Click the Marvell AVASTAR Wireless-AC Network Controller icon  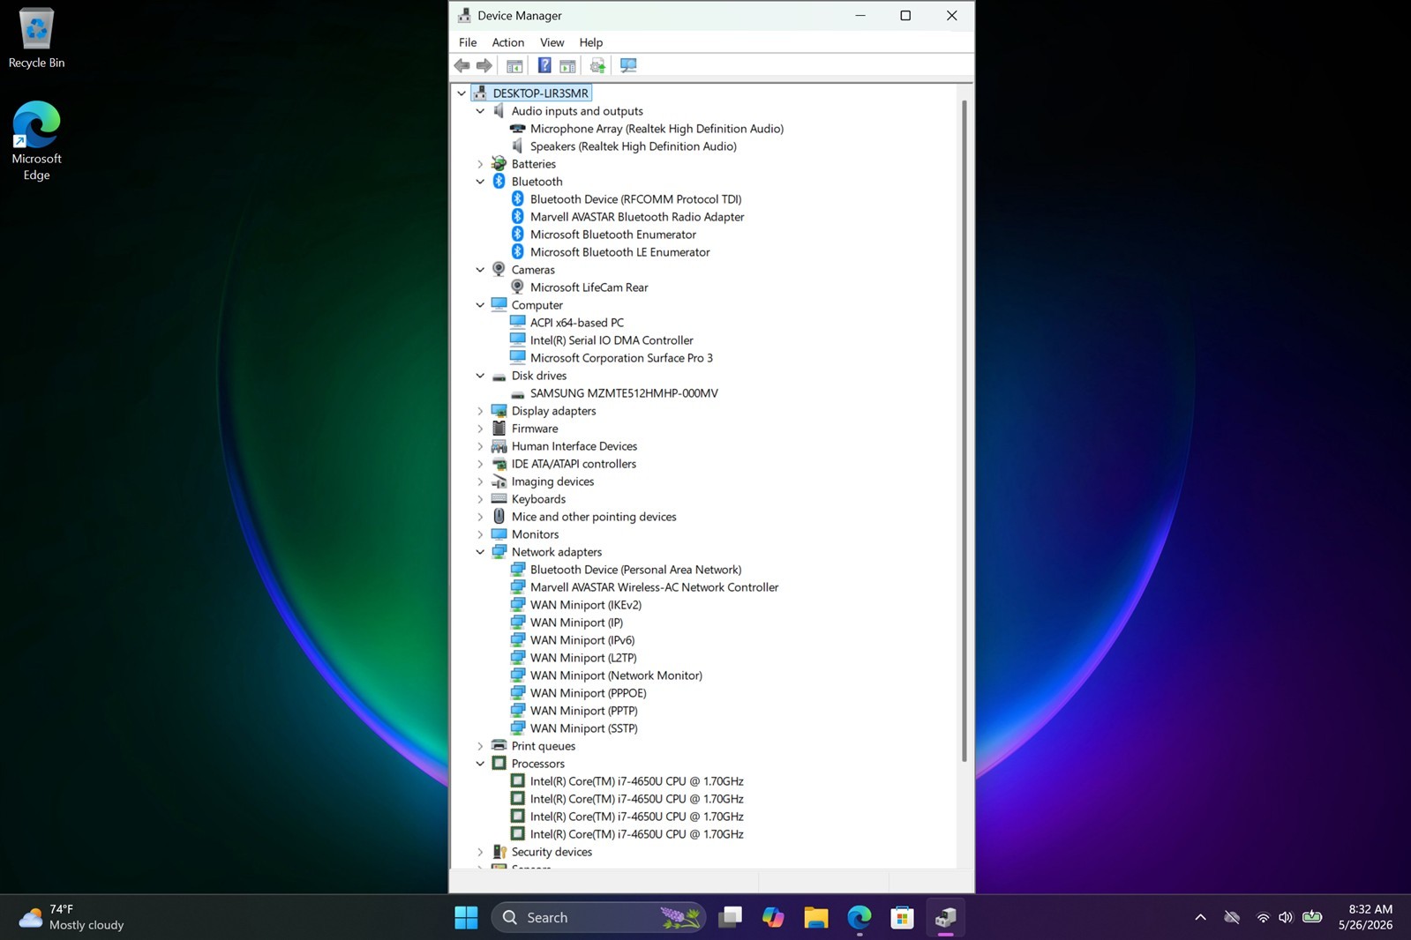click(518, 587)
